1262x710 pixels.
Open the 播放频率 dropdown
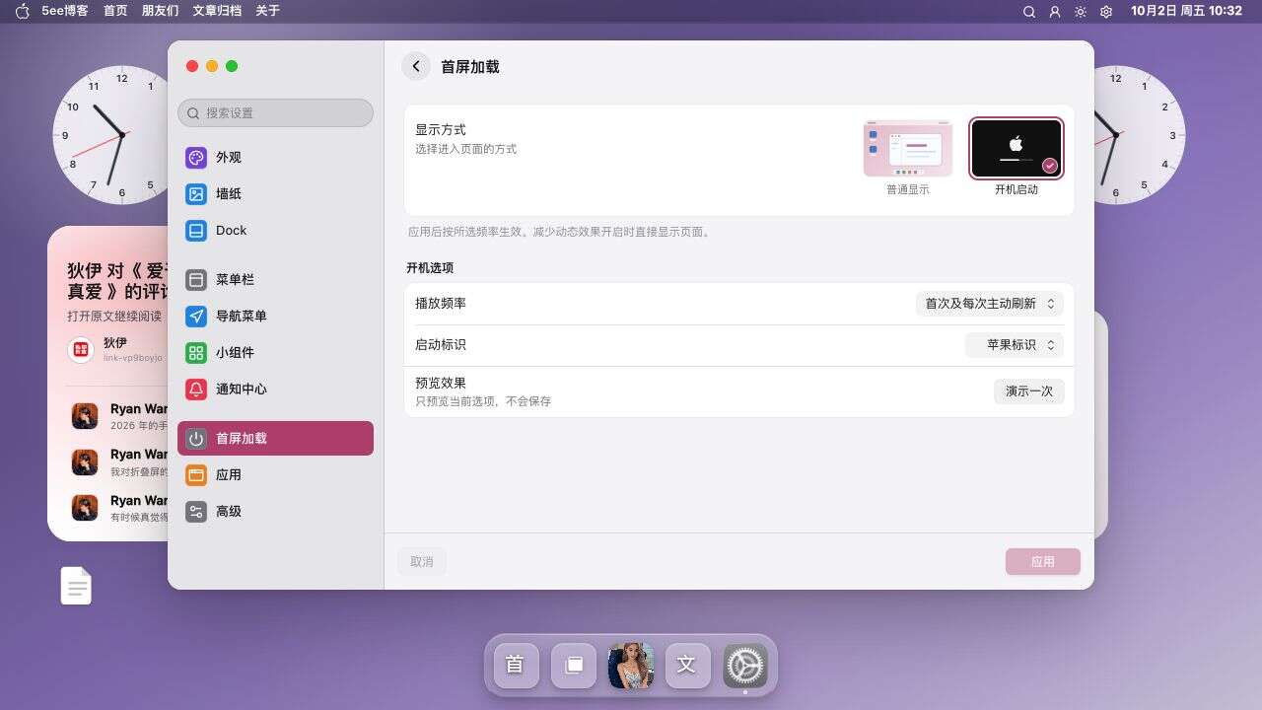pyautogui.click(x=990, y=304)
